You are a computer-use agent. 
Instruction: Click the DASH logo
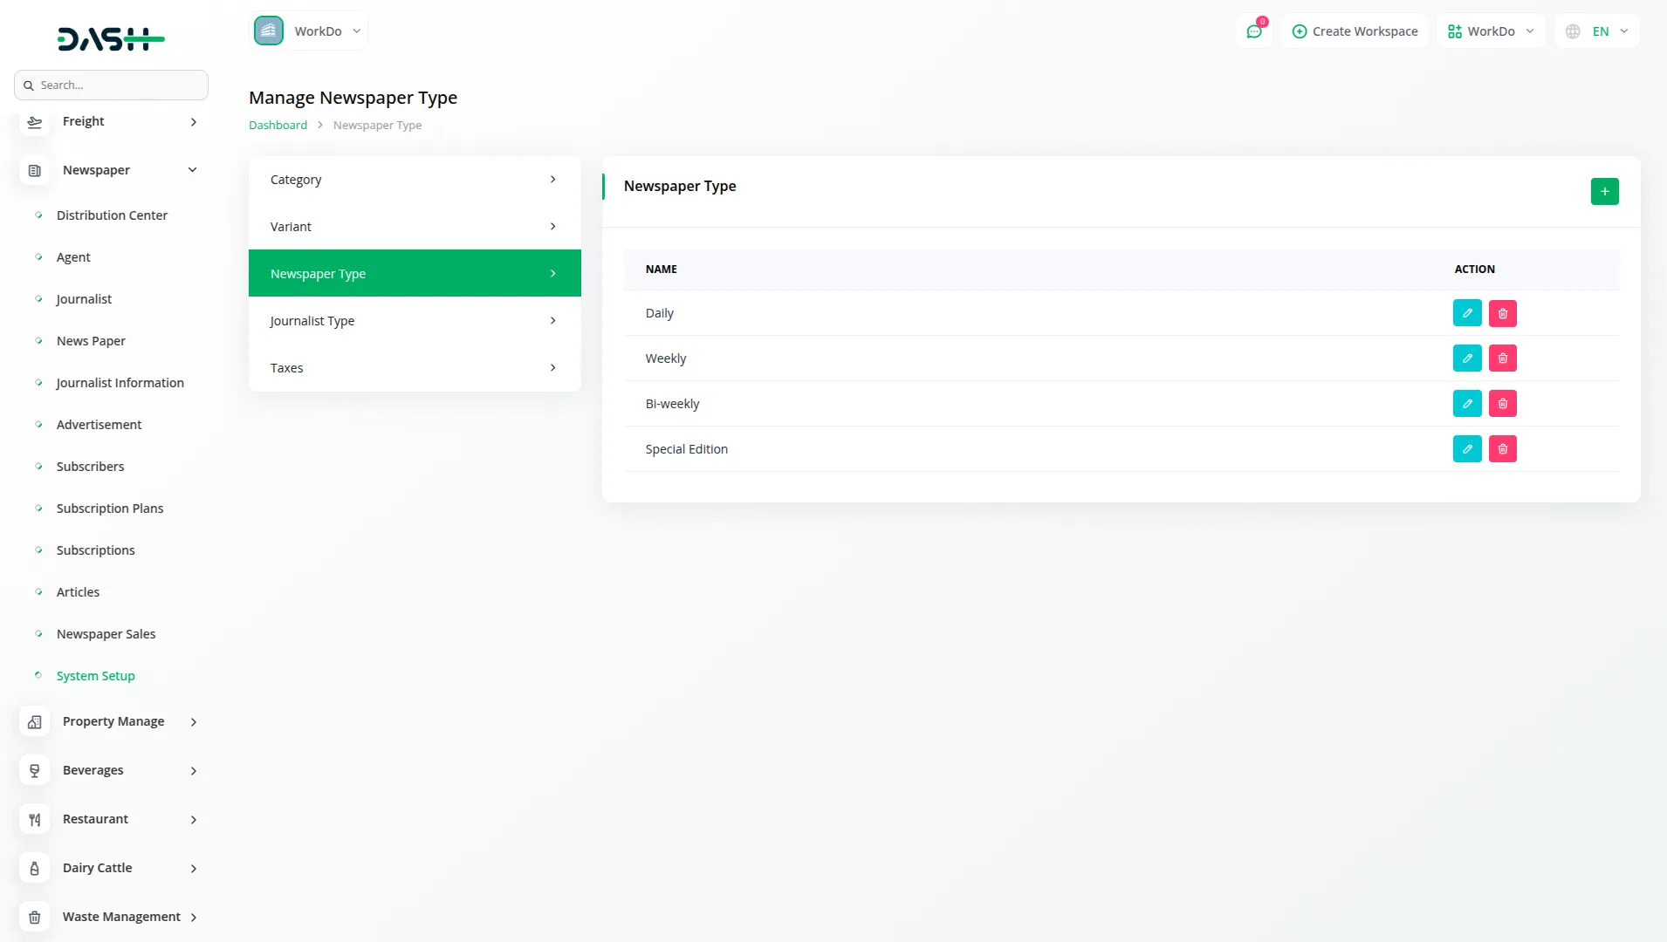pyautogui.click(x=111, y=38)
